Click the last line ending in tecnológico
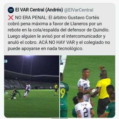Image resolution: width=119 pixels, height=119 pixels. coord(46,48)
